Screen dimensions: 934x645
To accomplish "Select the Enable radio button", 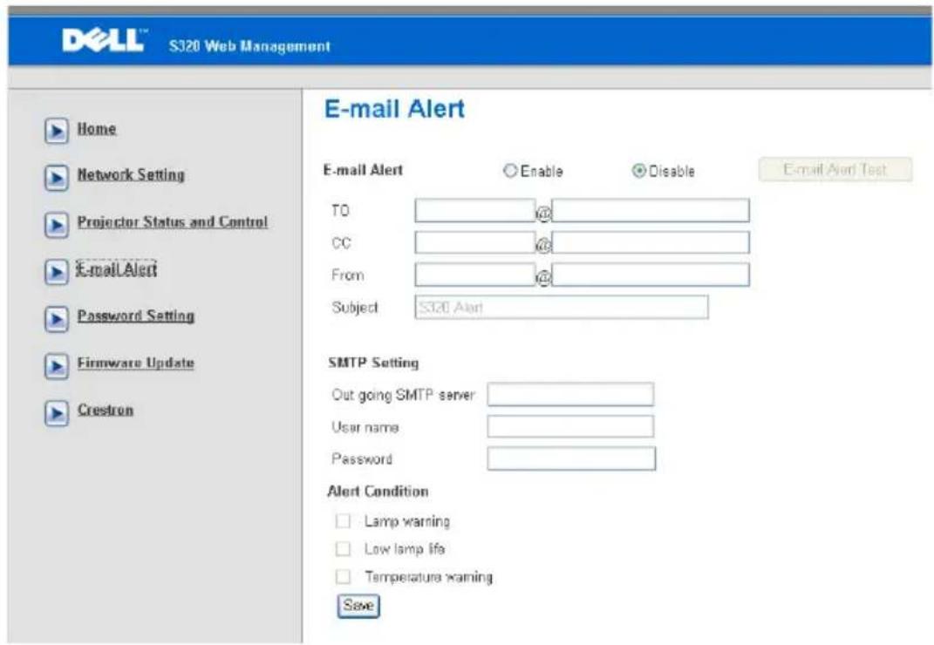I will click(x=510, y=170).
